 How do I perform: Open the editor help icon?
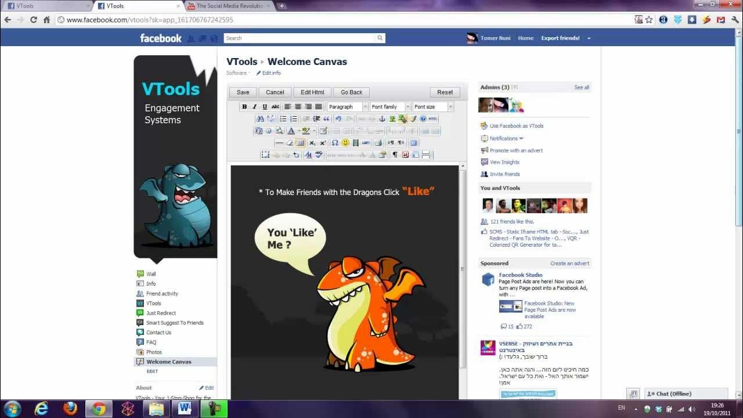[423, 118]
